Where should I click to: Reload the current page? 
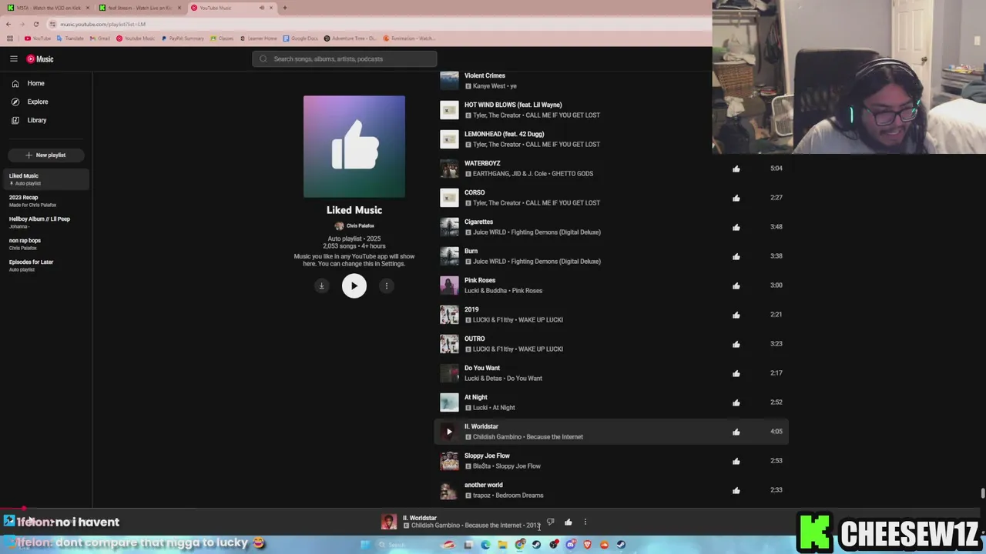point(35,24)
